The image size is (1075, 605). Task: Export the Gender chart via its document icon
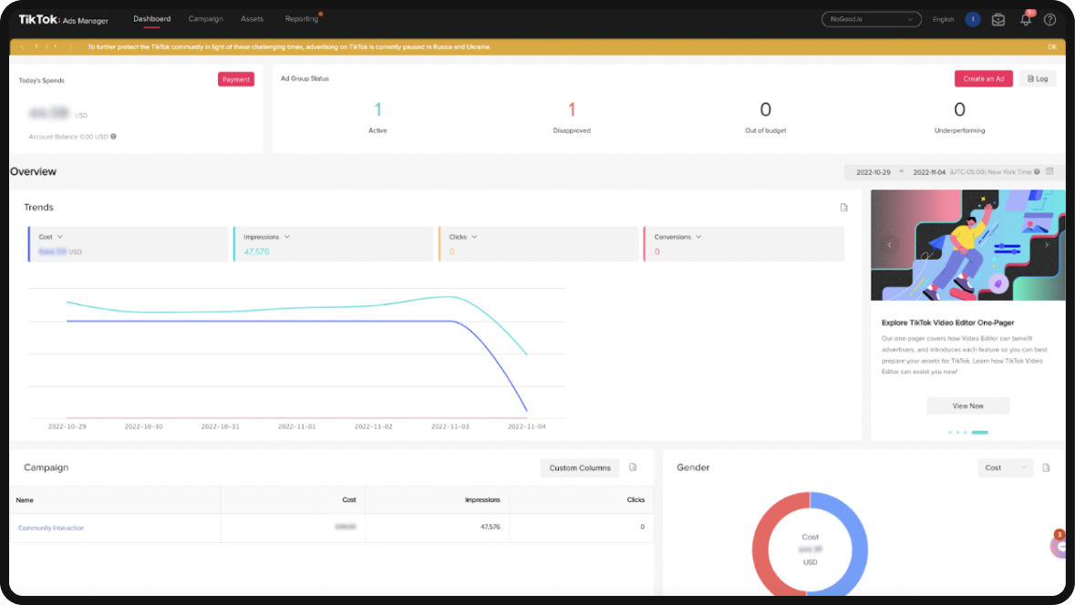coord(1045,467)
